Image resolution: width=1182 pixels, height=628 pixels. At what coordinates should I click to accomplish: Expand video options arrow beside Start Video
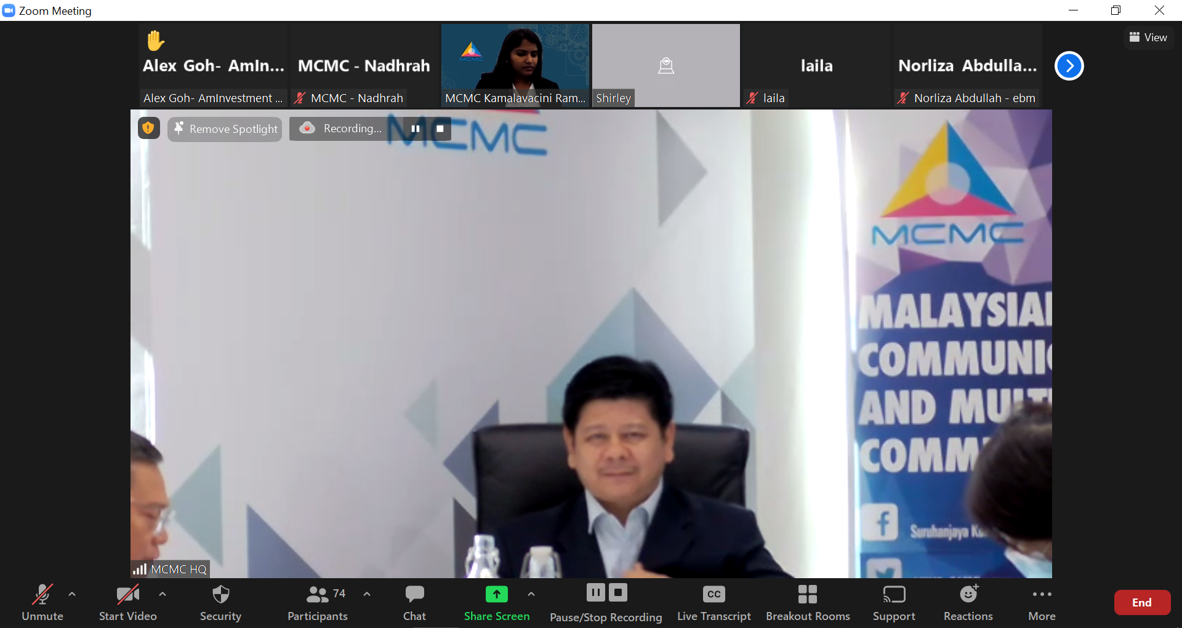tap(163, 594)
